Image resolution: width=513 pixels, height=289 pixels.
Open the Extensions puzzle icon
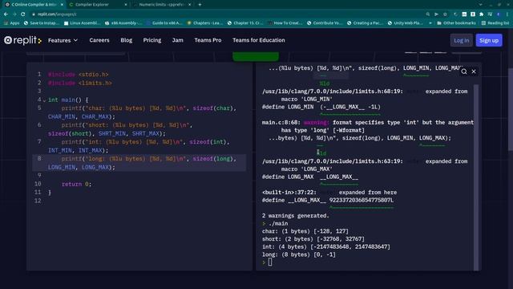pos(481,14)
